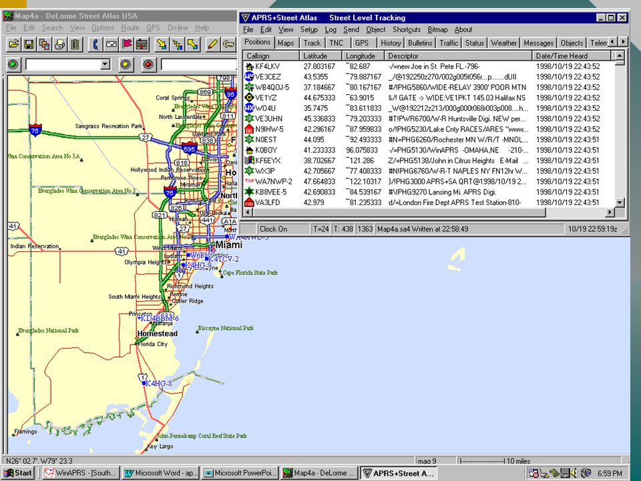The image size is (641, 481).
Task: Click the horizontal scrollbar left arrow in positions list
Action: [247, 212]
